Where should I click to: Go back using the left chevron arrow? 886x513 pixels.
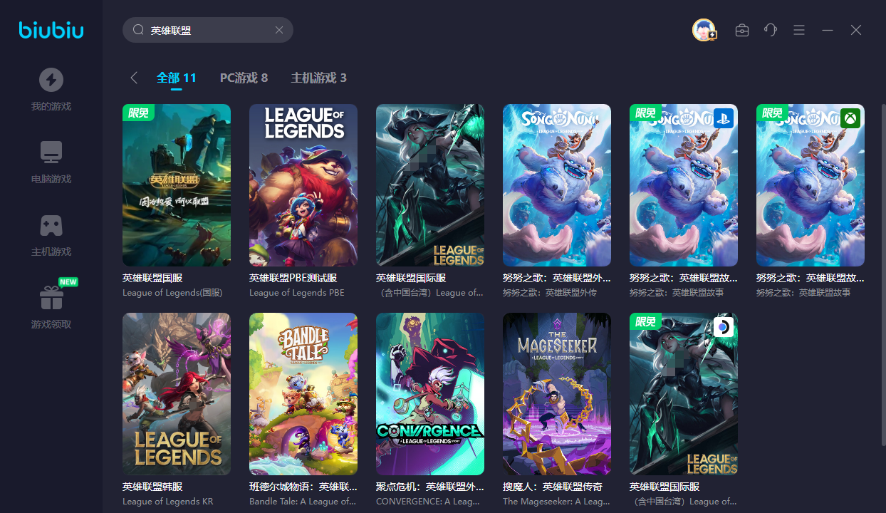[x=133, y=78]
